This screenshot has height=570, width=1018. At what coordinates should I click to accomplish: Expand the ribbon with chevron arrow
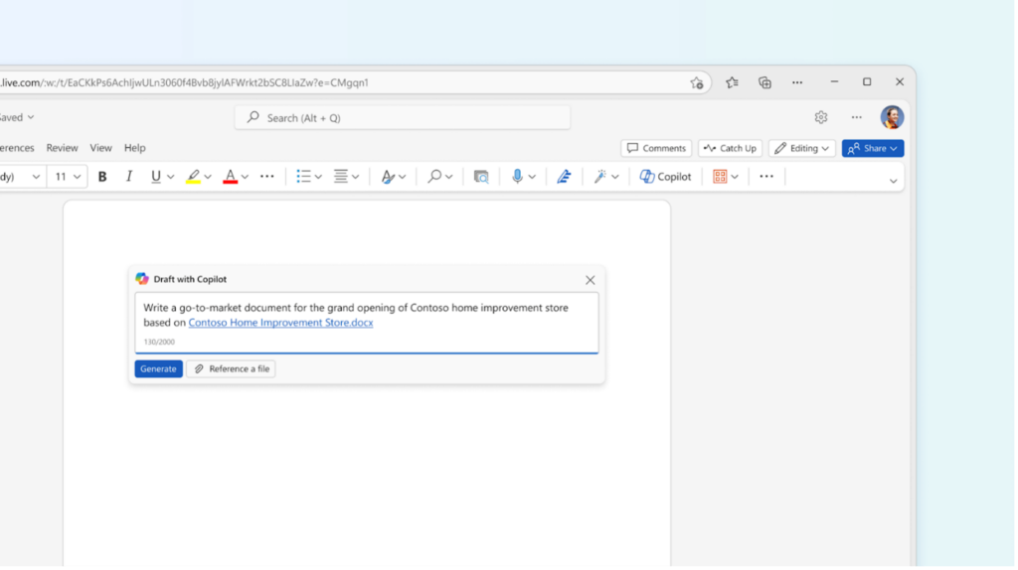pos(893,181)
